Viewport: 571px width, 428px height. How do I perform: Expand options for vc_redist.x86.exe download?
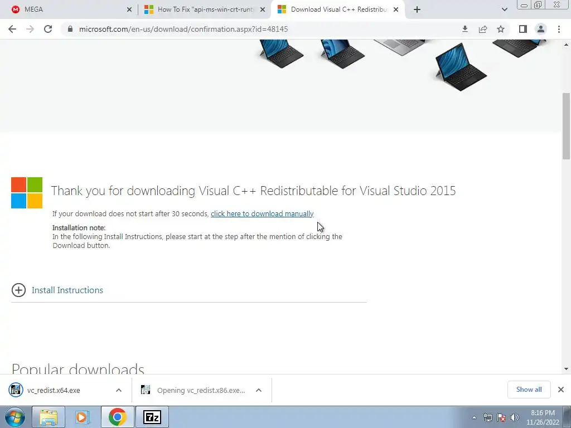coord(259,390)
